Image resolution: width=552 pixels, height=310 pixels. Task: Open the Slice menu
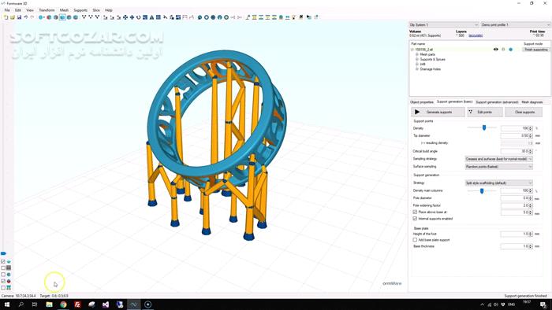click(96, 10)
